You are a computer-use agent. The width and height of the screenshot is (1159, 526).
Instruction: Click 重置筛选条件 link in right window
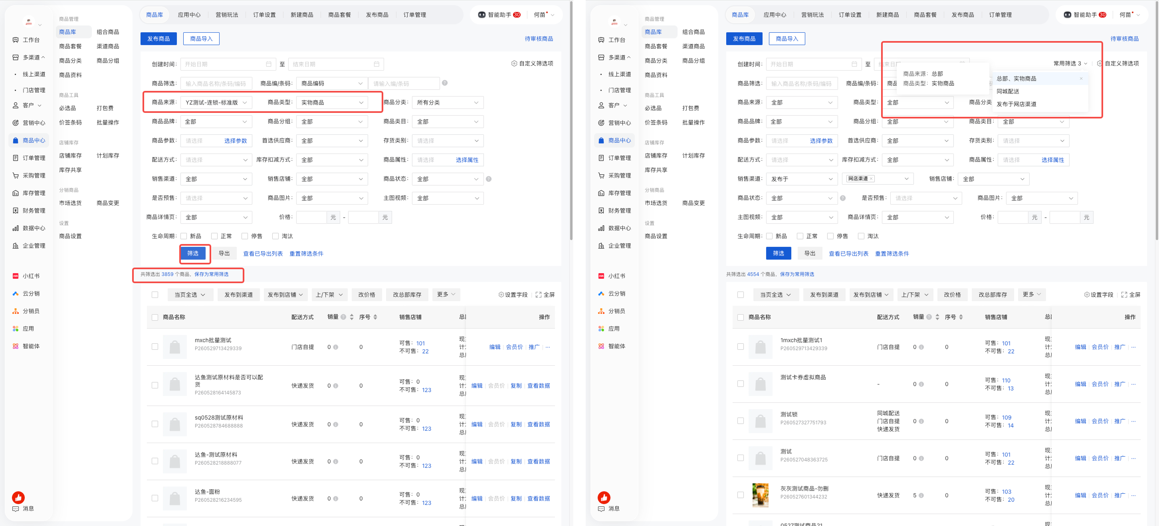pyautogui.click(x=892, y=254)
